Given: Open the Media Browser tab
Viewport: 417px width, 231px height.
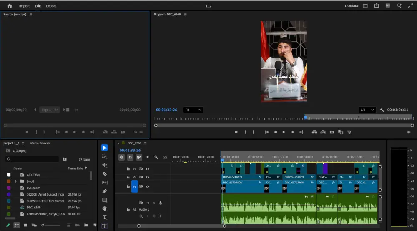Looking at the screenshot, I should (40, 143).
